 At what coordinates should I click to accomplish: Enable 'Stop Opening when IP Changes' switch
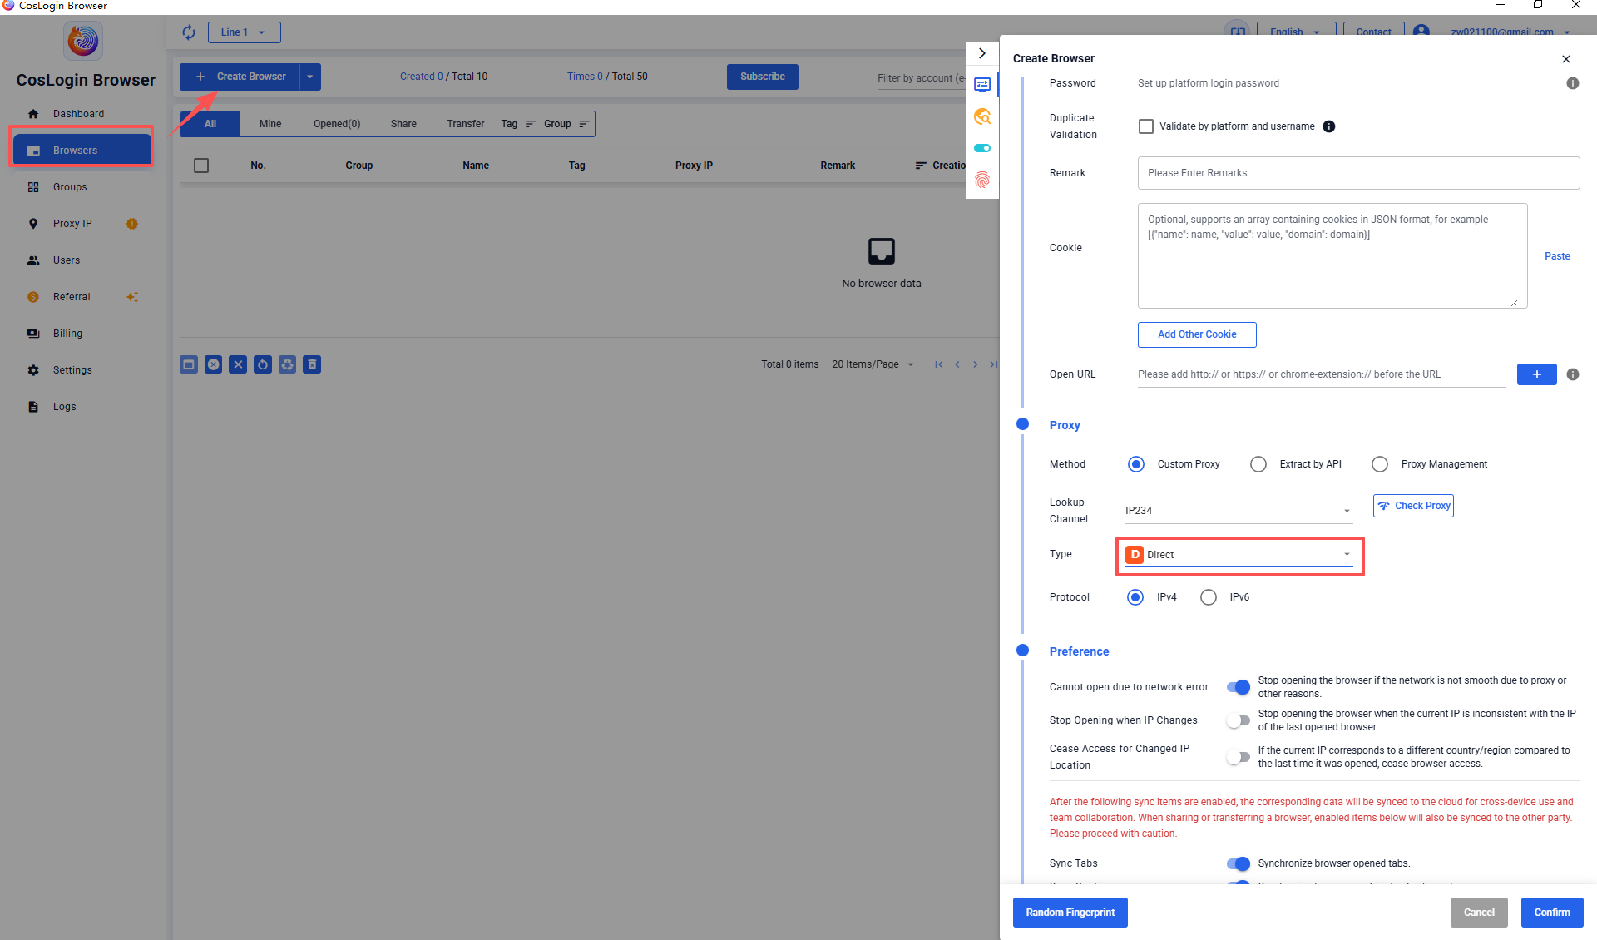1239,720
